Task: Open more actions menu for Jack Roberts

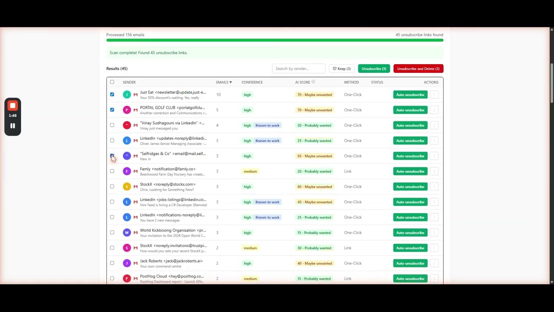Action: click(x=434, y=263)
